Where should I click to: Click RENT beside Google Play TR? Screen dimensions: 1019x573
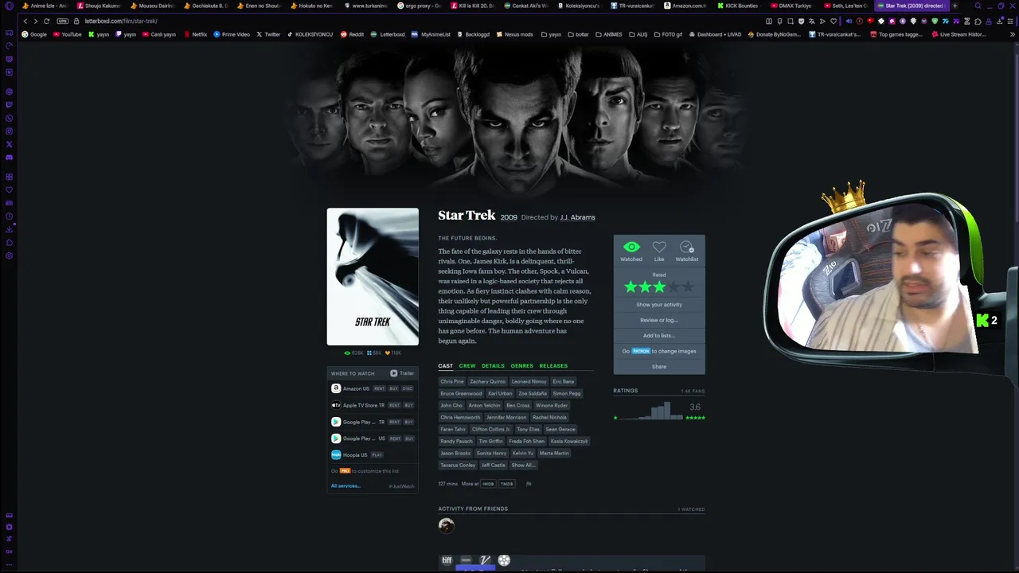pyautogui.click(x=394, y=422)
